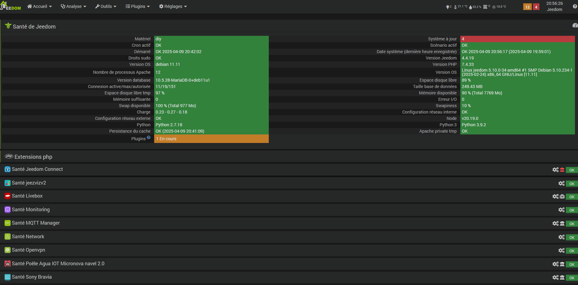Screen dimensions: 578x285
Task: Open the orange 12 messages badge
Action: coord(528,7)
